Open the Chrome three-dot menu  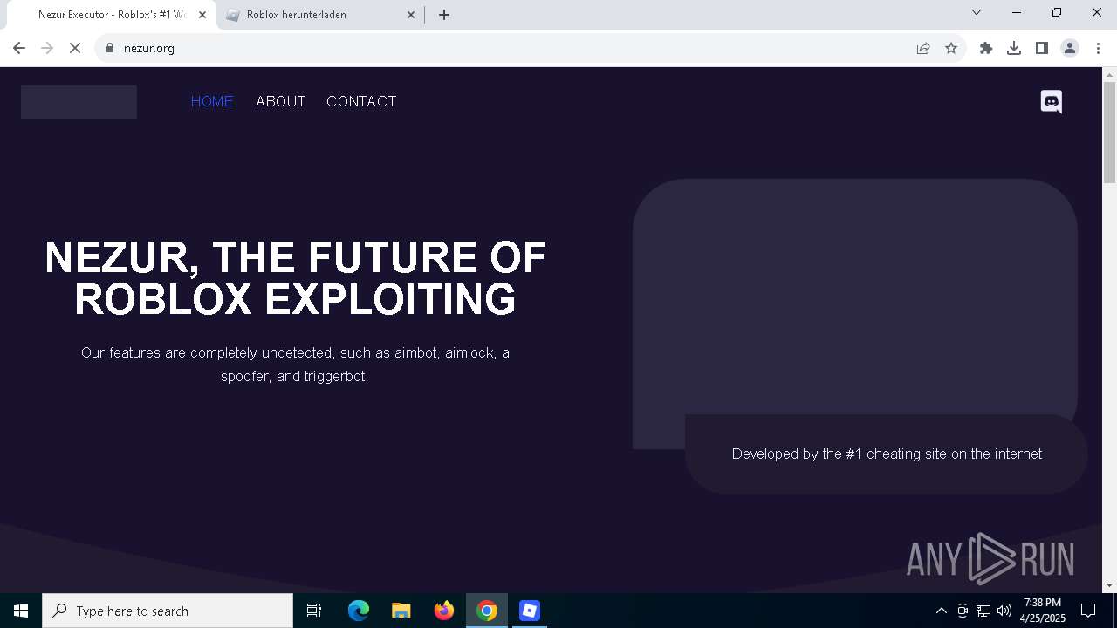coord(1098,48)
